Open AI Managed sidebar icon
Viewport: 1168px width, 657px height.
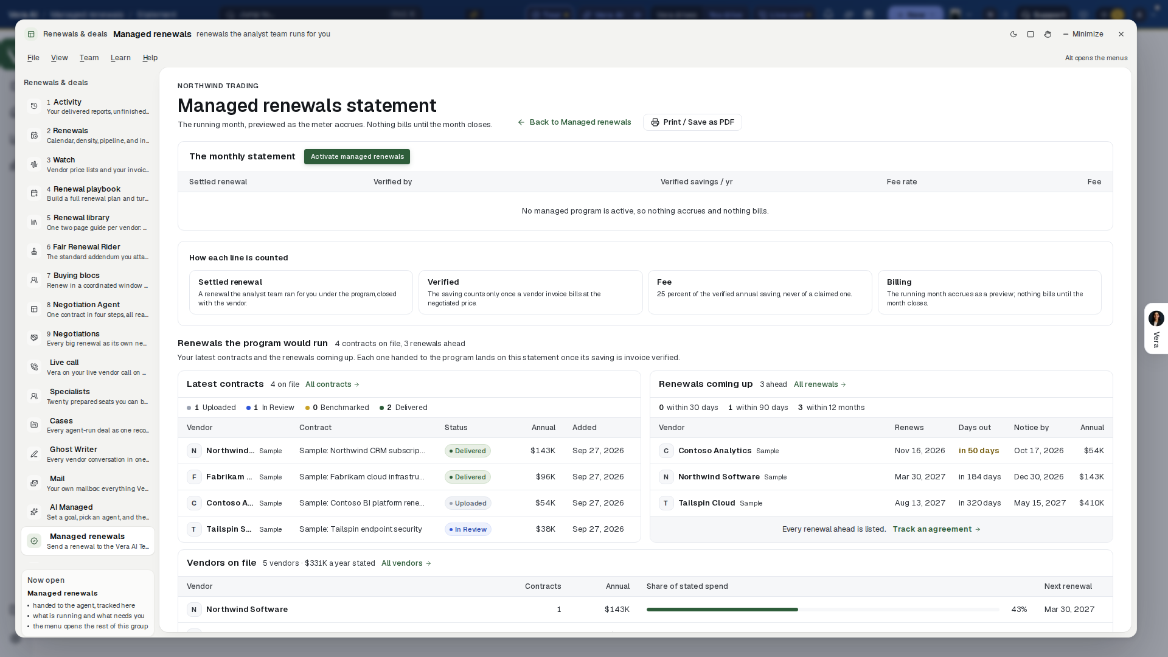pyautogui.click(x=34, y=512)
